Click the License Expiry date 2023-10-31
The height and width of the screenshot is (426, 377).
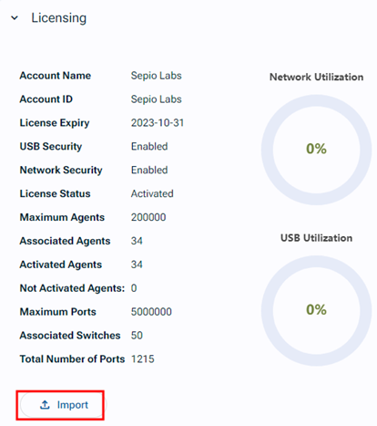pyautogui.click(x=158, y=123)
